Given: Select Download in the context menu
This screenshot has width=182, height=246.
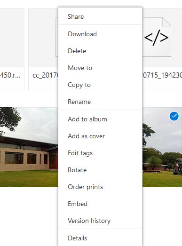Looking at the screenshot, I should pyautogui.click(x=100, y=34).
